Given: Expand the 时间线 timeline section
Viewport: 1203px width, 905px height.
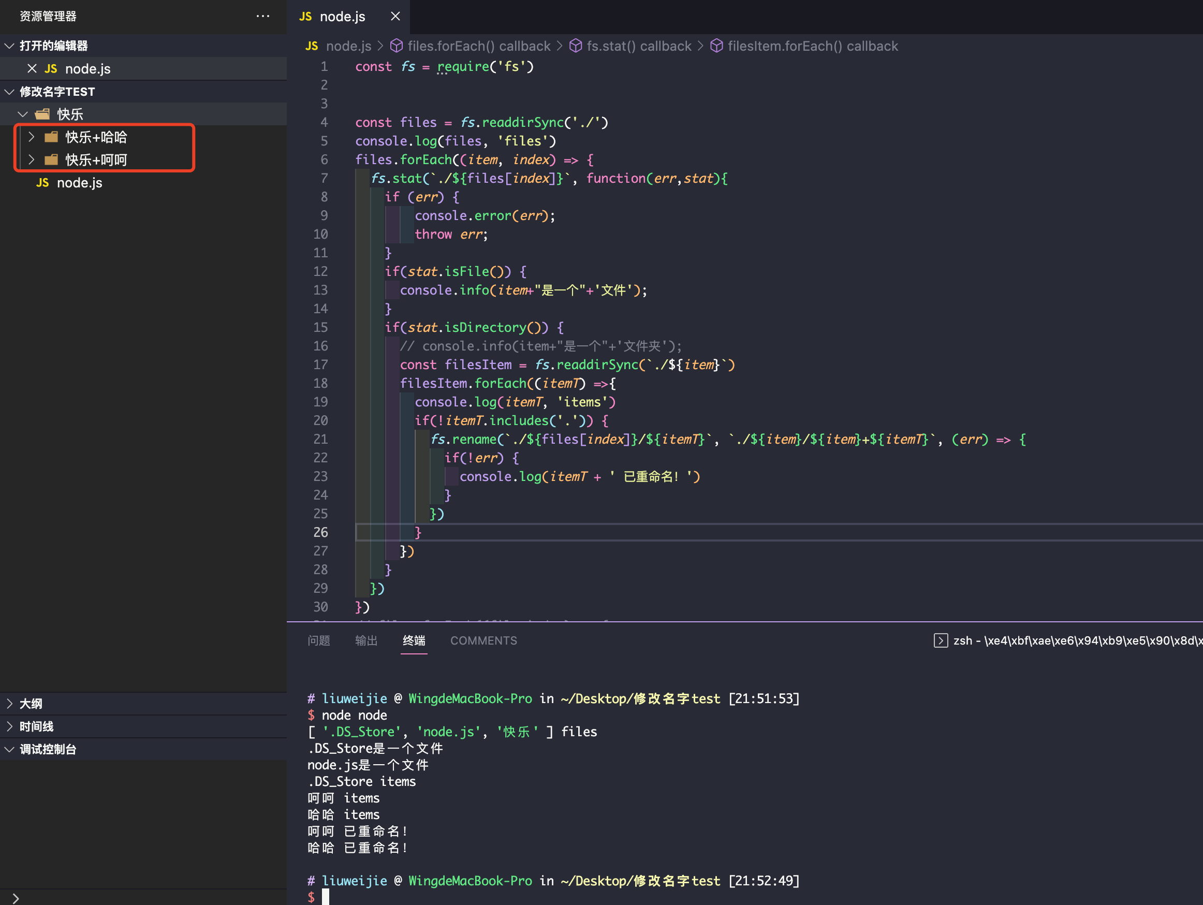Looking at the screenshot, I should coord(9,726).
